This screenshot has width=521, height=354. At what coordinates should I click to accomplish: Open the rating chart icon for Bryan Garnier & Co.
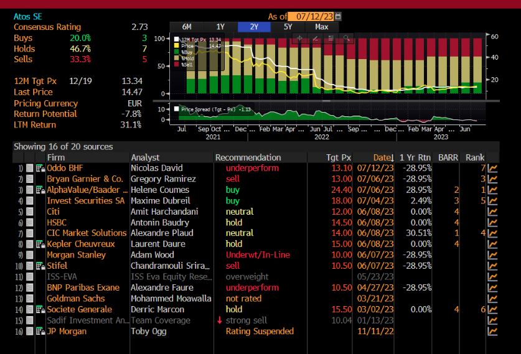492,179
